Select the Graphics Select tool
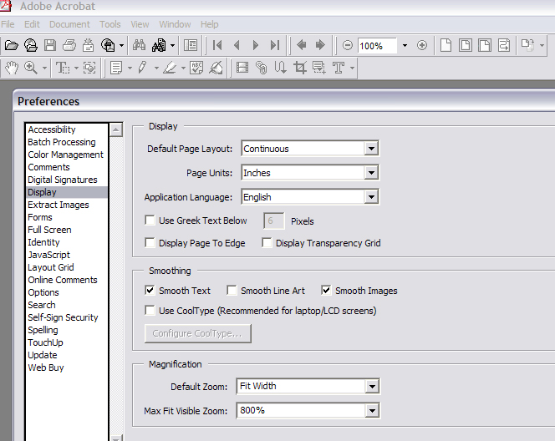555x441 pixels. pyautogui.click(x=89, y=67)
